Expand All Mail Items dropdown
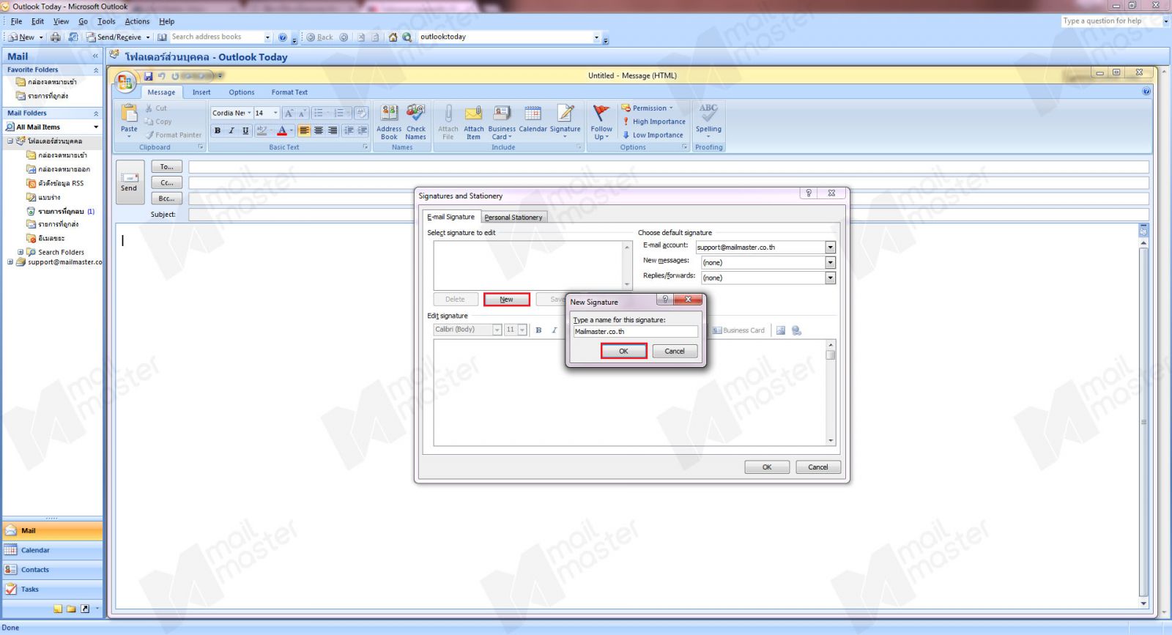The height and width of the screenshot is (635, 1172). pos(95,127)
